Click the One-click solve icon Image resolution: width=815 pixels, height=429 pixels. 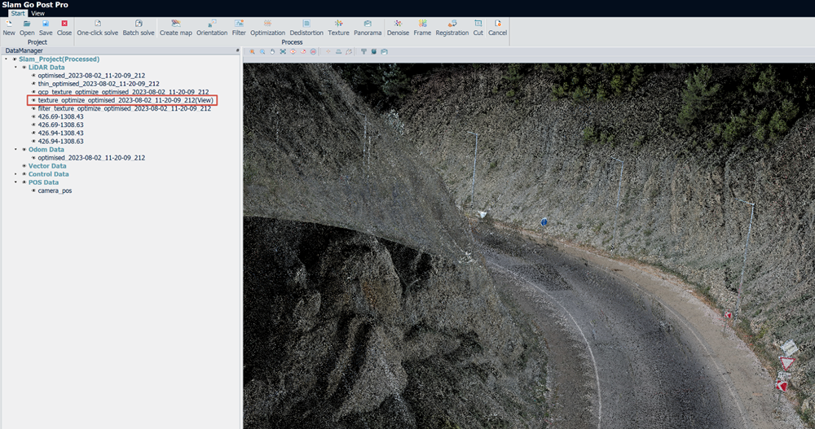(x=97, y=24)
